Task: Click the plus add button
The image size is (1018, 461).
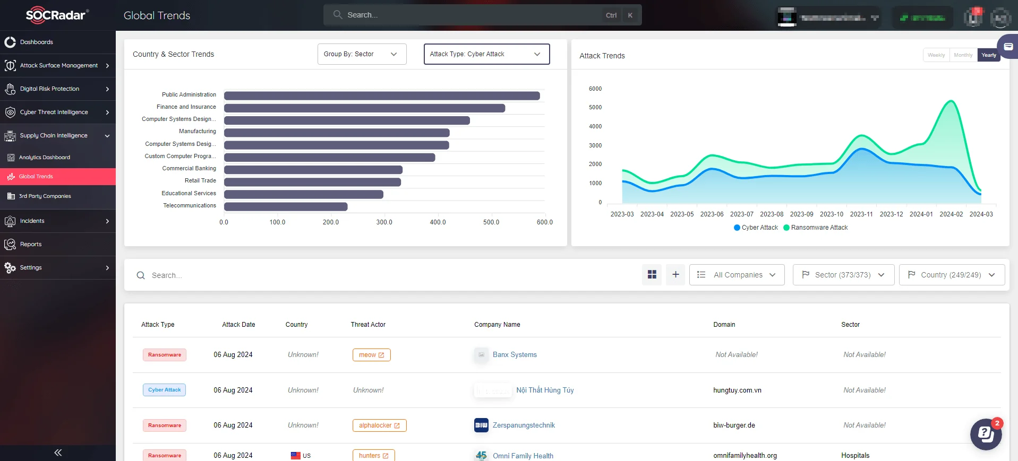Action: (675, 274)
